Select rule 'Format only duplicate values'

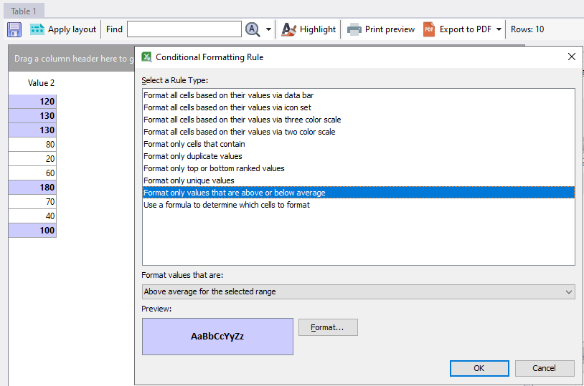(193, 156)
